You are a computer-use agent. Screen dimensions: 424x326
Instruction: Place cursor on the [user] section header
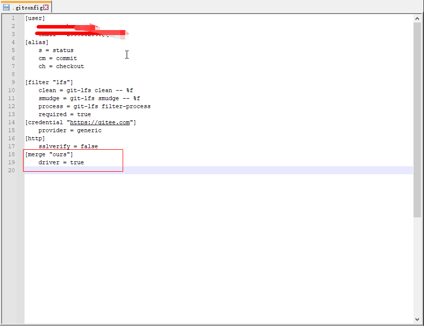coord(35,18)
